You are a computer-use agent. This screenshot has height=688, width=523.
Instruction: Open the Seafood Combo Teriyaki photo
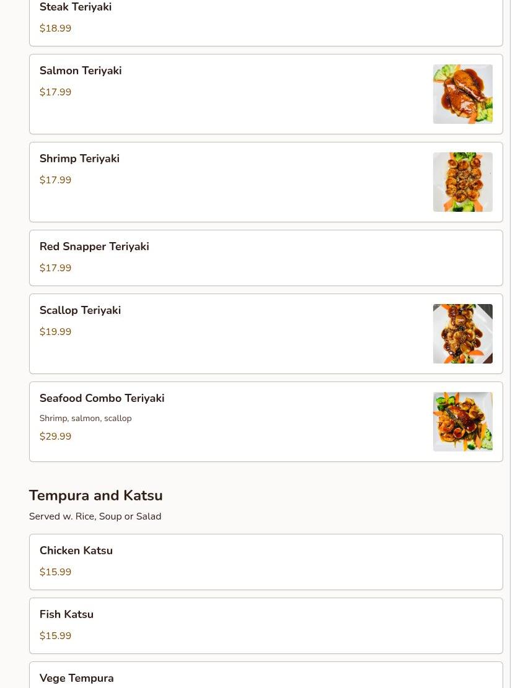pyautogui.click(x=462, y=422)
